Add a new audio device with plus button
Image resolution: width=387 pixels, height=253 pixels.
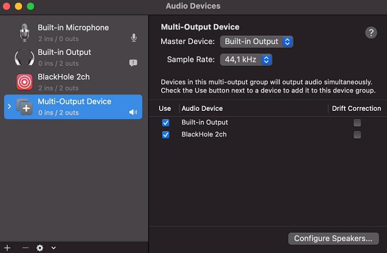click(x=7, y=248)
